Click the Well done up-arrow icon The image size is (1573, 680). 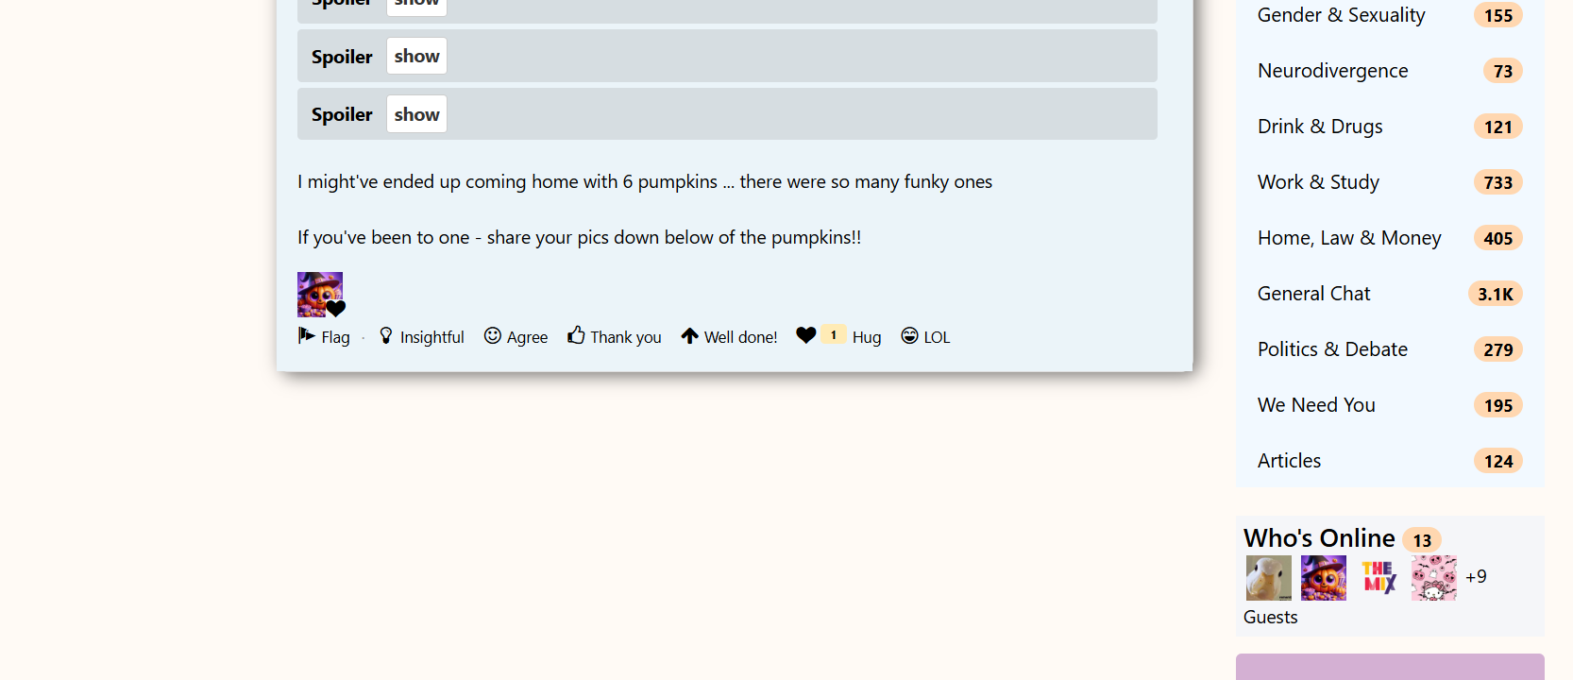pyautogui.click(x=690, y=335)
